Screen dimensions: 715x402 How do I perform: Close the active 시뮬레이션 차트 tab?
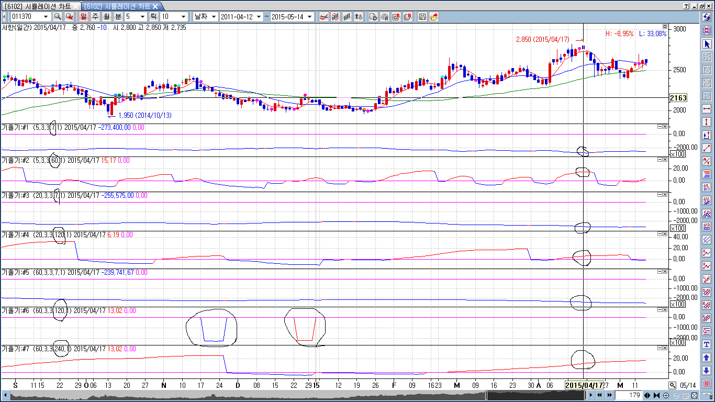[x=155, y=6]
